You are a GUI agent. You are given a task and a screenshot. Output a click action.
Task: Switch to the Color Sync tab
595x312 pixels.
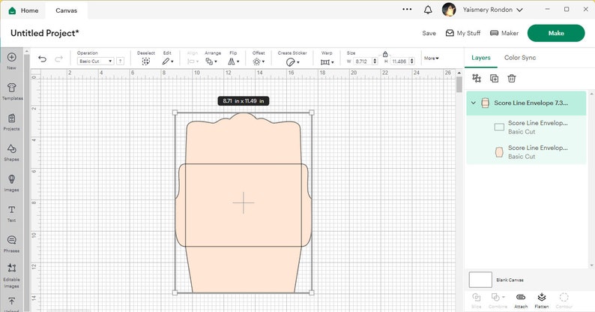pos(520,58)
